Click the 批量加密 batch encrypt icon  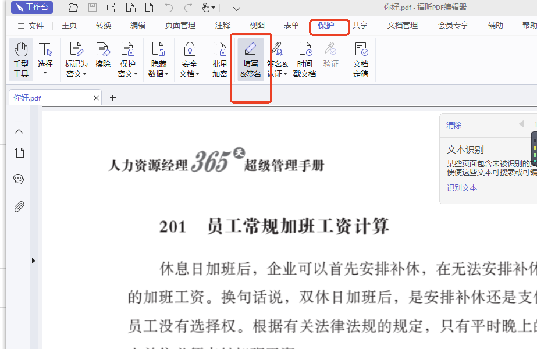(x=219, y=60)
